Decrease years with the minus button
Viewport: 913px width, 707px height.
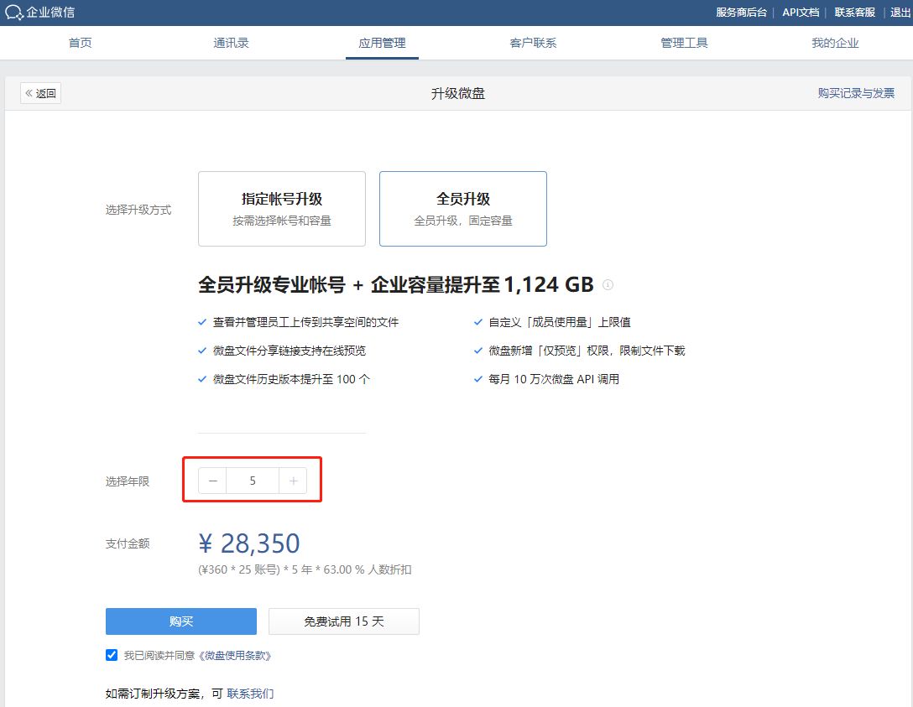[x=212, y=481]
